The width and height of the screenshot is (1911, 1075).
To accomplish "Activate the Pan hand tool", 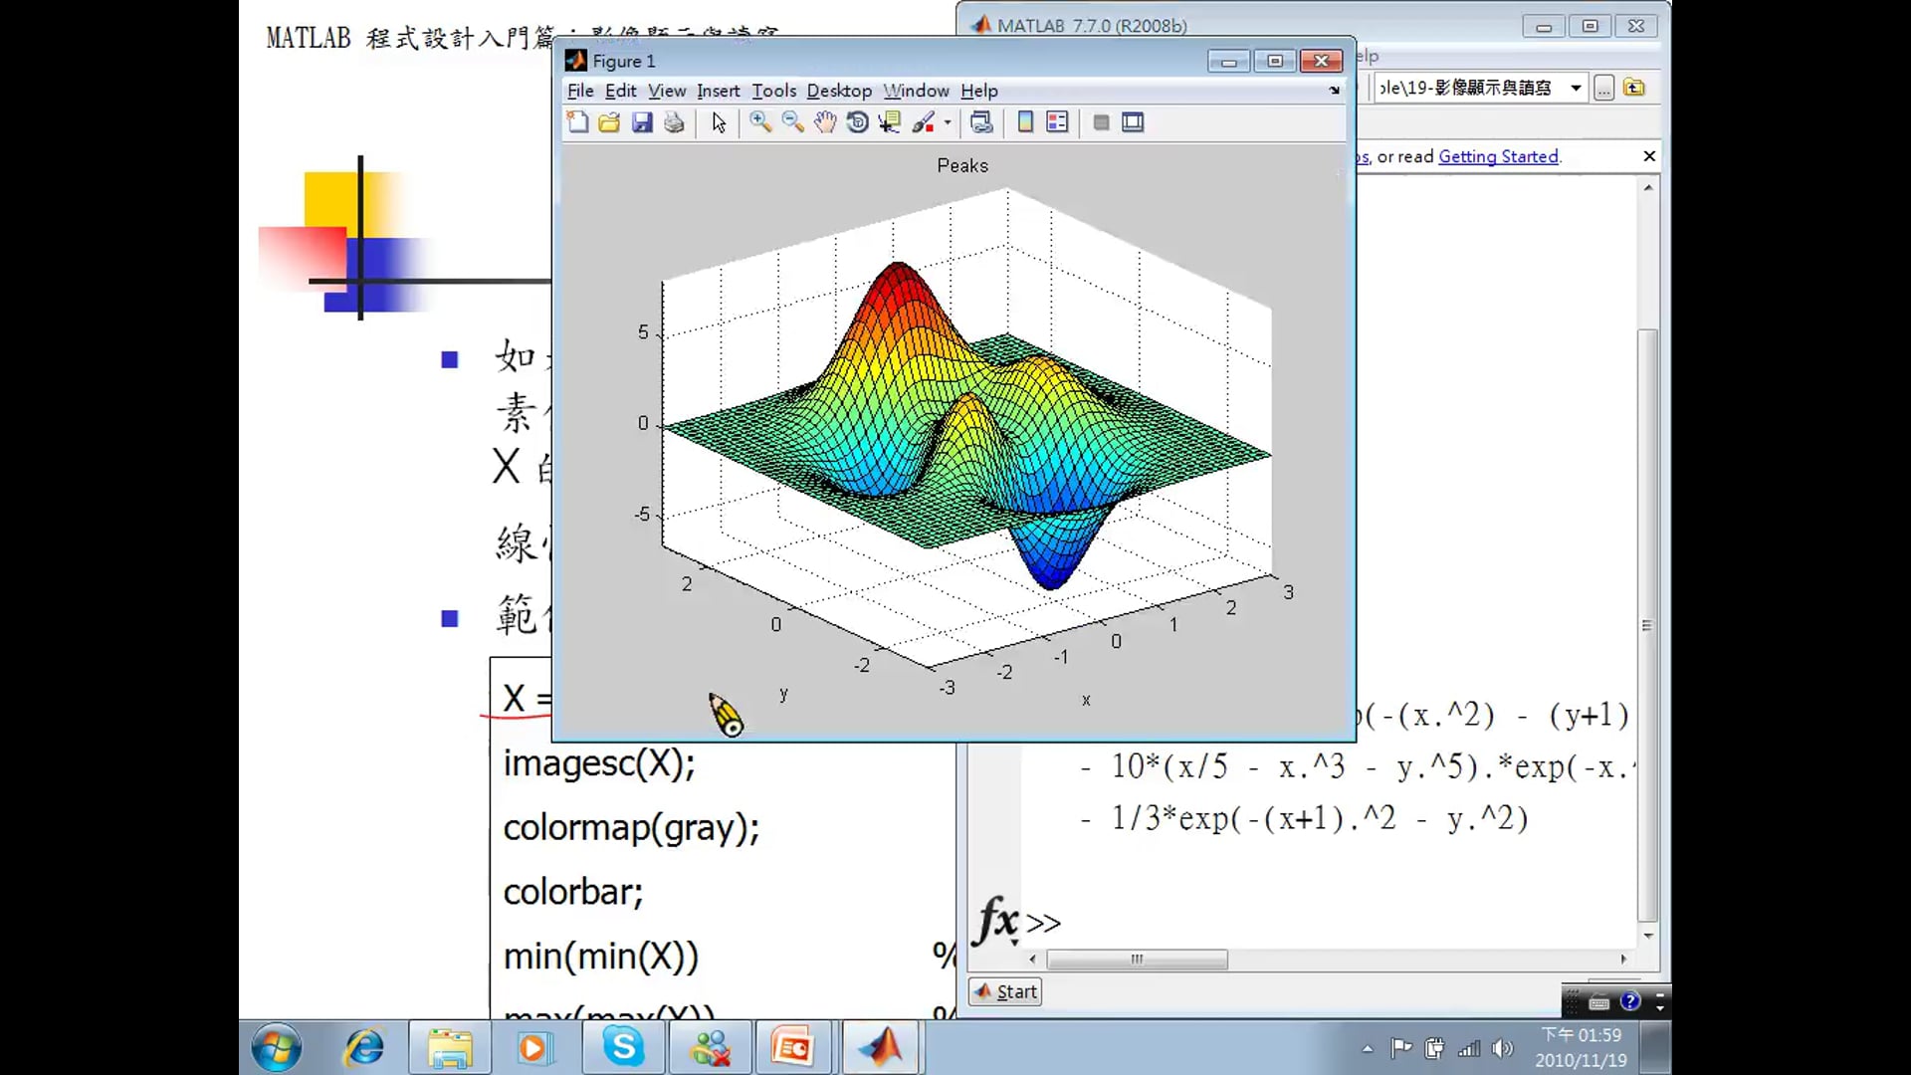I will click(x=825, y=122).
